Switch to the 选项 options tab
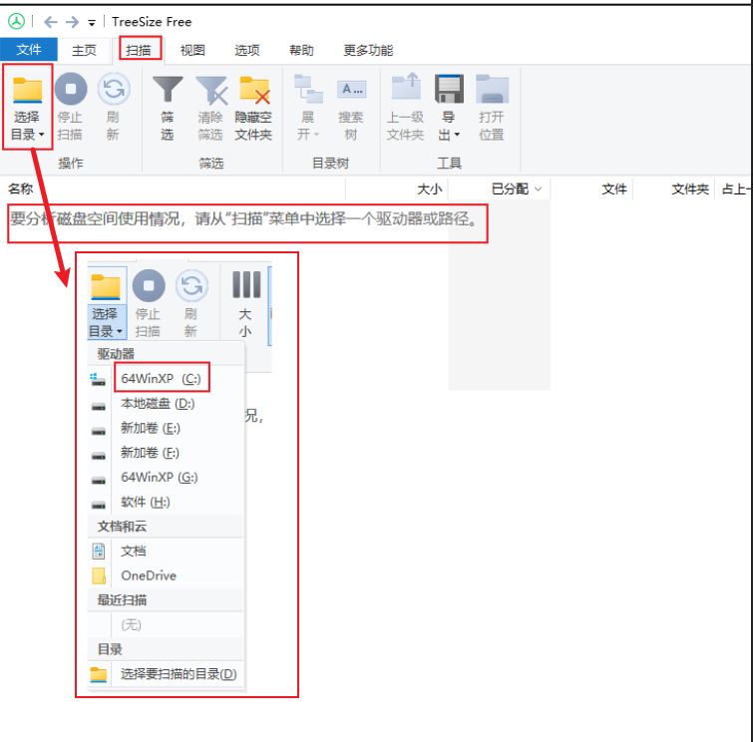Viewport: 753px width, 742px height. (x=246, y=50)
